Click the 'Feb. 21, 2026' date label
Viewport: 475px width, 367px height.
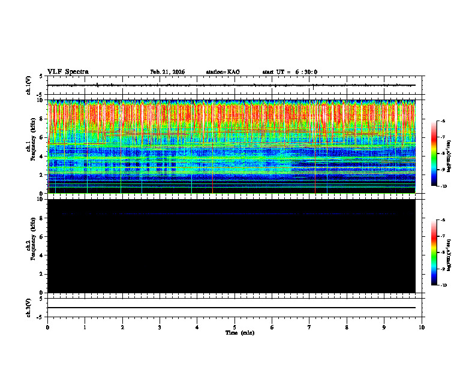[167, 72]
